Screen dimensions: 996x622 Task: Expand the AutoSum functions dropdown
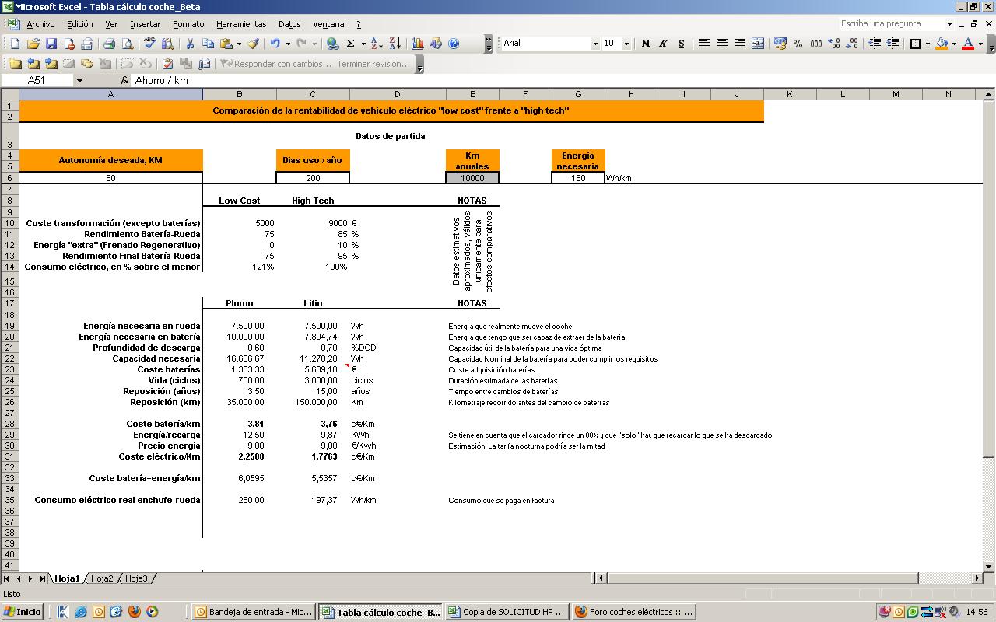363,44
